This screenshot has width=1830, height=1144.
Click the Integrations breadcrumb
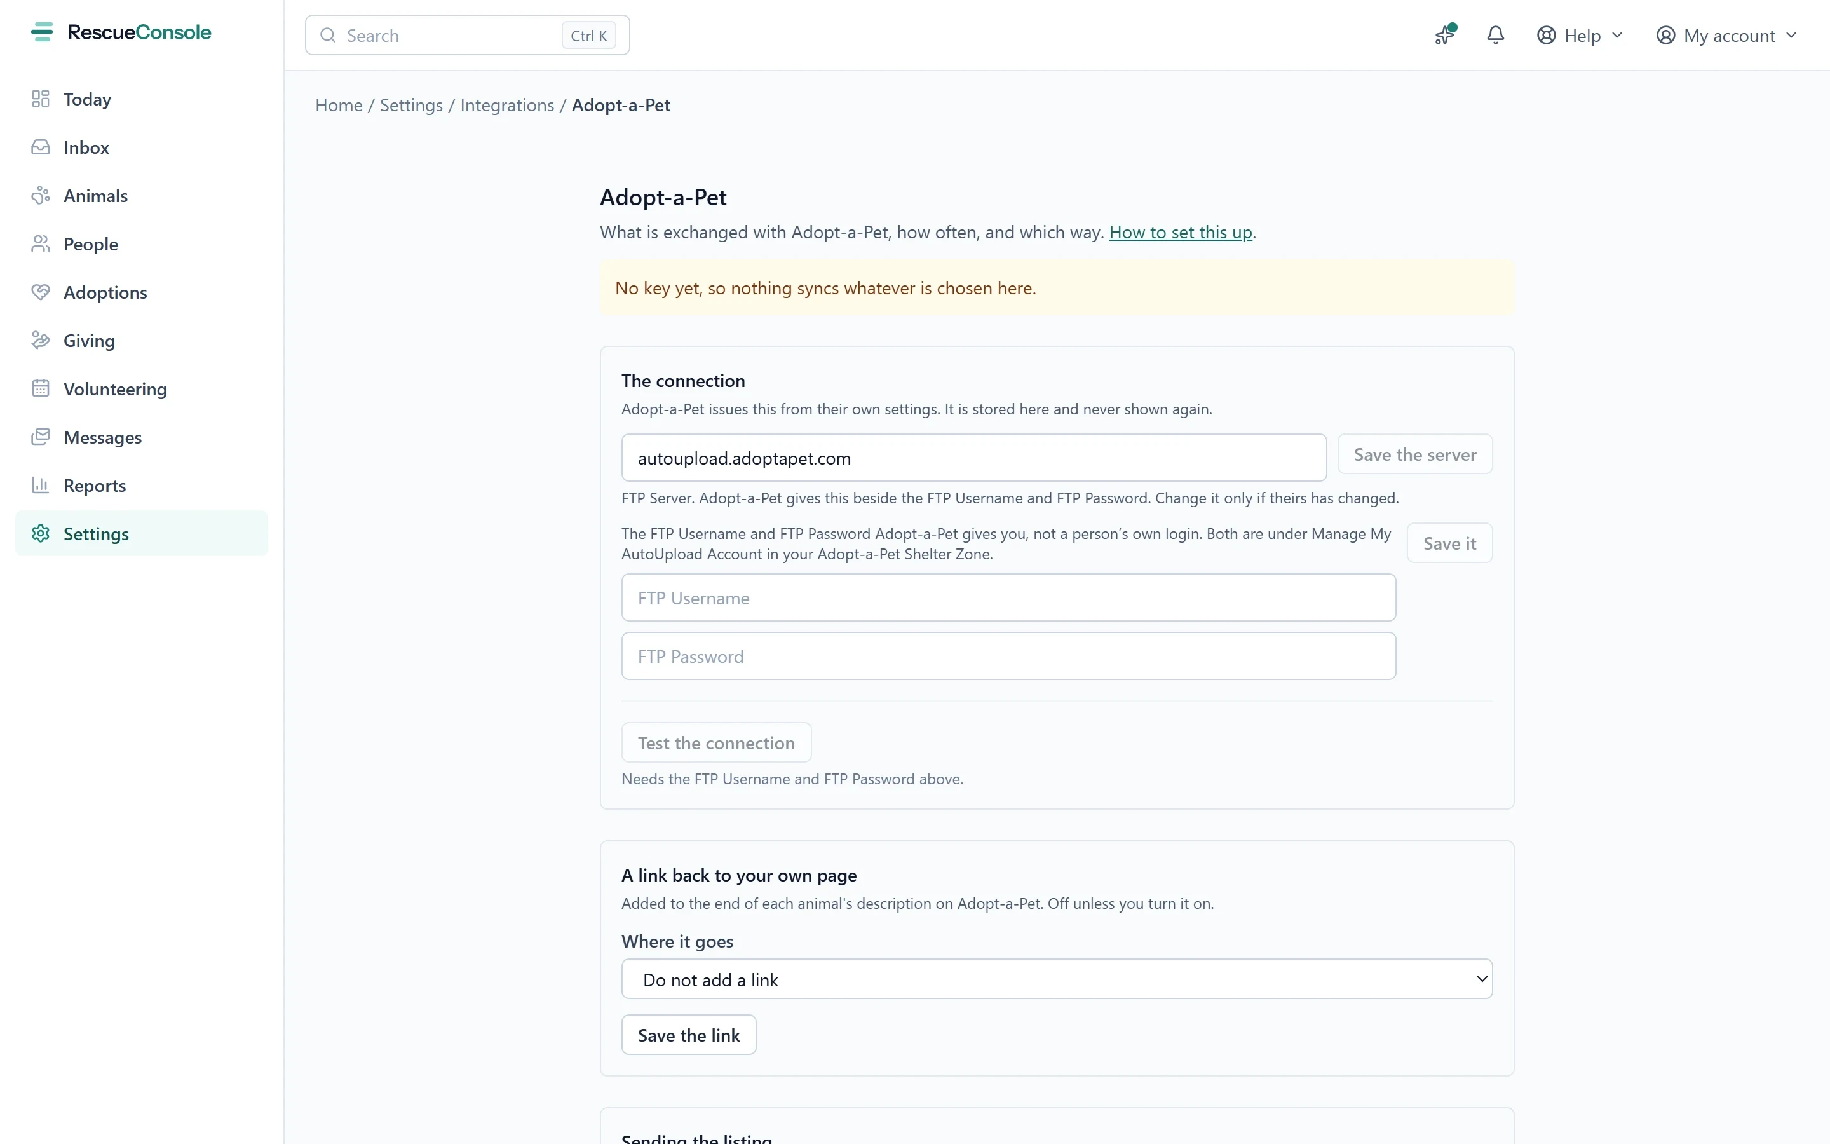point(506,105)
